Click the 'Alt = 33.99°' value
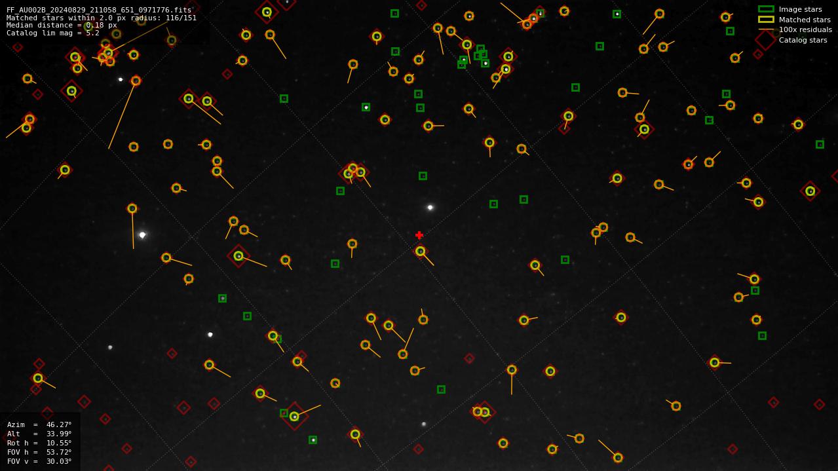The image size is (838, 471). (x=39, y=434)
